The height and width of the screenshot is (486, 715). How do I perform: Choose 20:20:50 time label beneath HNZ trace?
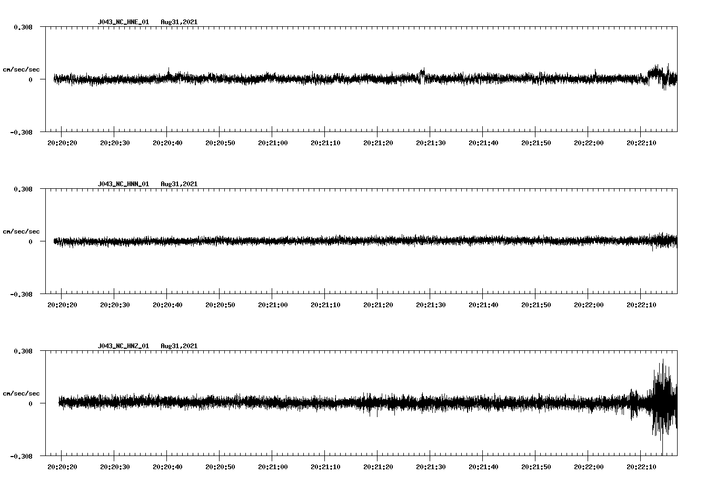220,467
